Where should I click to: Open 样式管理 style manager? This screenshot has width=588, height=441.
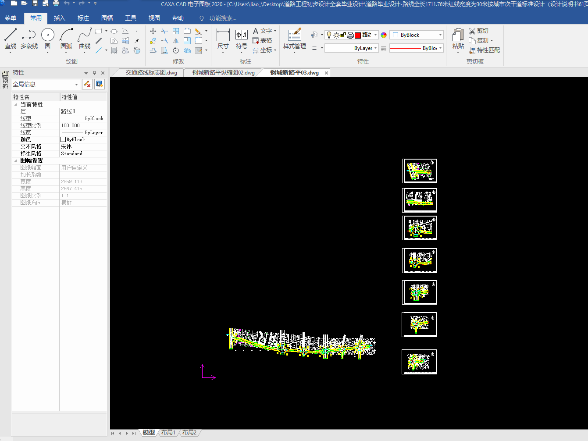point(295,39)
